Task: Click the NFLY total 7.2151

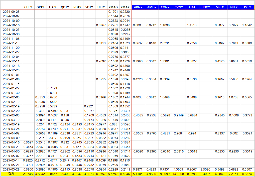Action: click(x=234, y=174)
